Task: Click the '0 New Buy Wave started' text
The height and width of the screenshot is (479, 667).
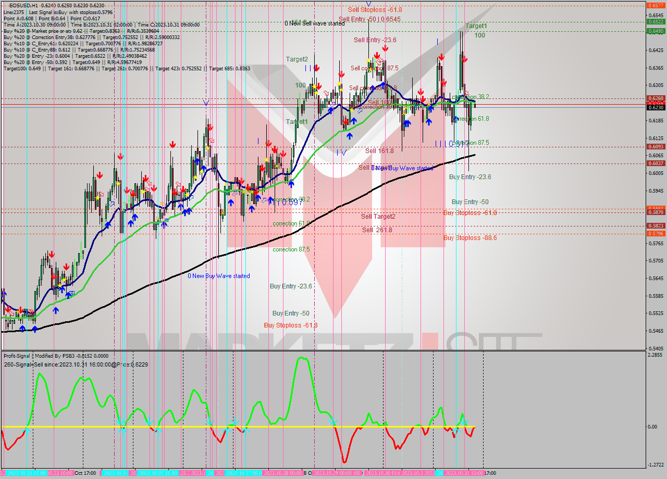Action: tap(219, 276)
